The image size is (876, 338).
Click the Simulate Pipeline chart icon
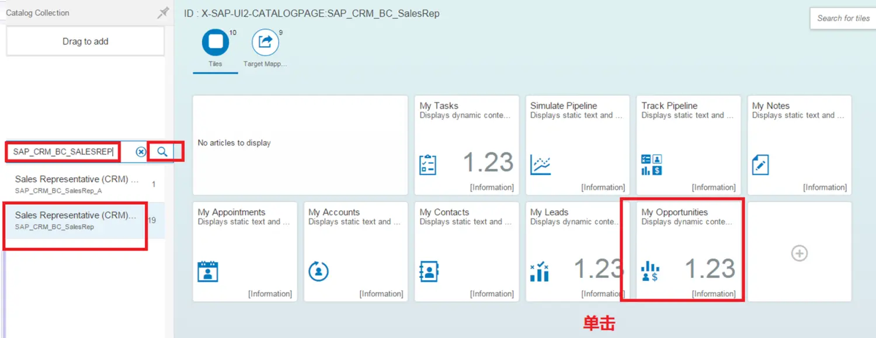tap(540, 165)
